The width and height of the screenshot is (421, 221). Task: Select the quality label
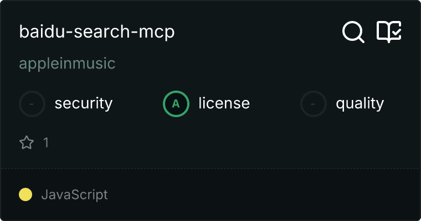point(360,103)
